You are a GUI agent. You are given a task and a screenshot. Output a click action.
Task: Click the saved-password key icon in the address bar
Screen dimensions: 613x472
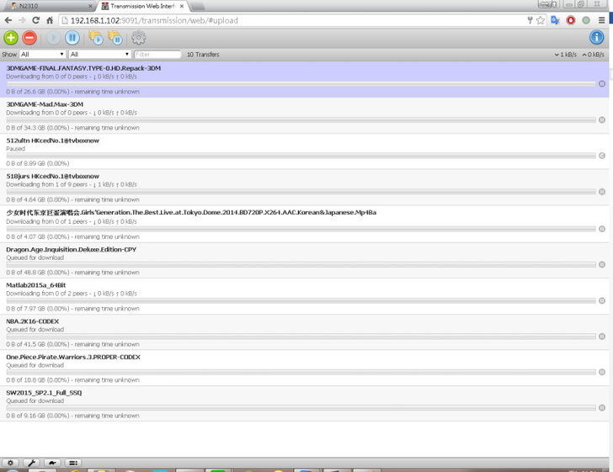[530, 20]
